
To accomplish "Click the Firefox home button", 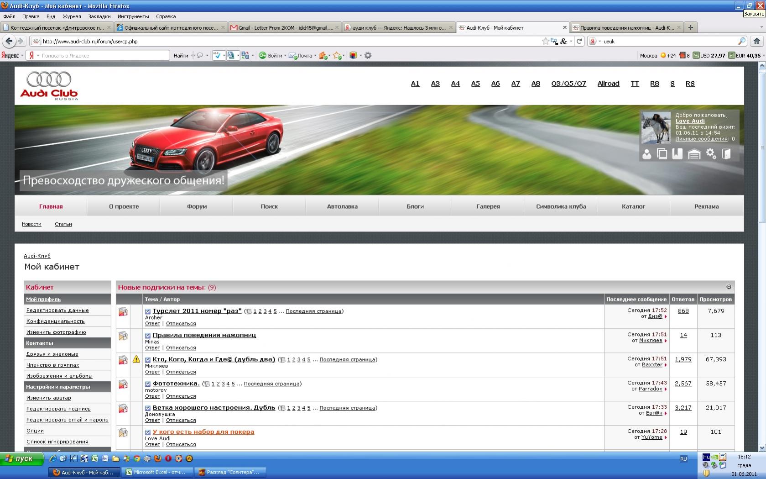I will 756,41.
